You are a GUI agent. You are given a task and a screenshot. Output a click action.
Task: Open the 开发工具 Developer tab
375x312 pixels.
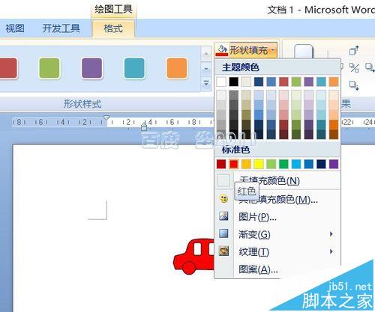pyautogui.click(x=61, y=28)
